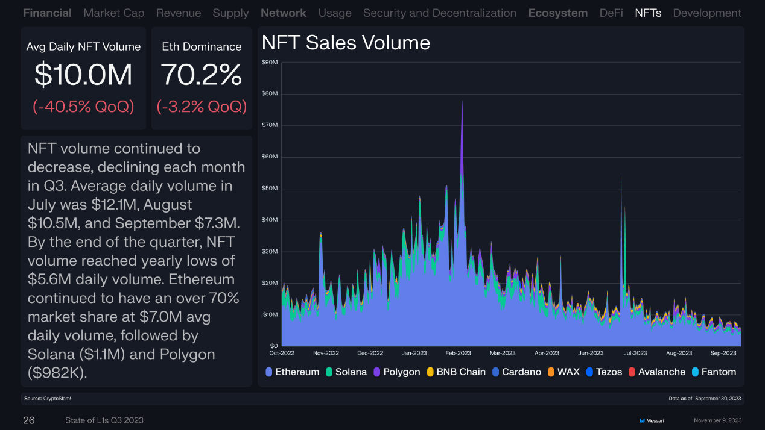Screen dimensions: 765x430
Task: Select the Tezos legend marker
Action: (x=590, y=372)
